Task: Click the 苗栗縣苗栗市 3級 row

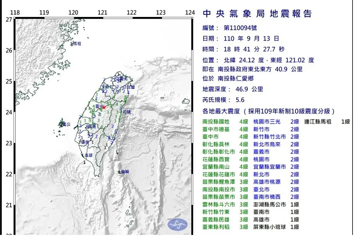Action: pyautogui.click(x=225, y=197)
